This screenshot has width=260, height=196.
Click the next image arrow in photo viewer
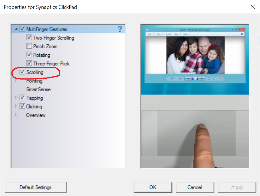tap(202, 78)
